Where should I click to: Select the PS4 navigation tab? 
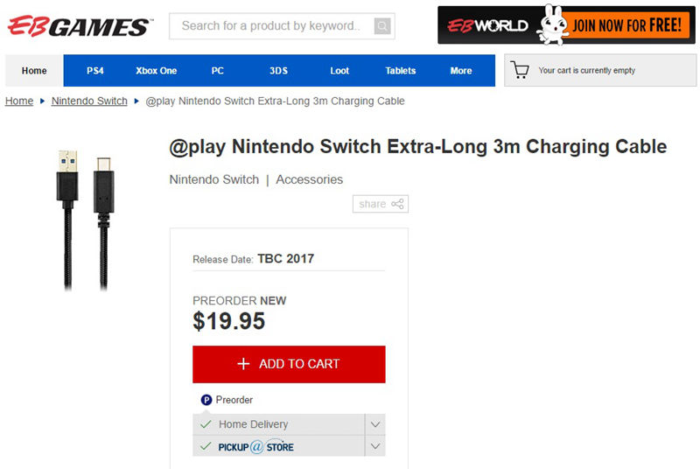point(95,71)
